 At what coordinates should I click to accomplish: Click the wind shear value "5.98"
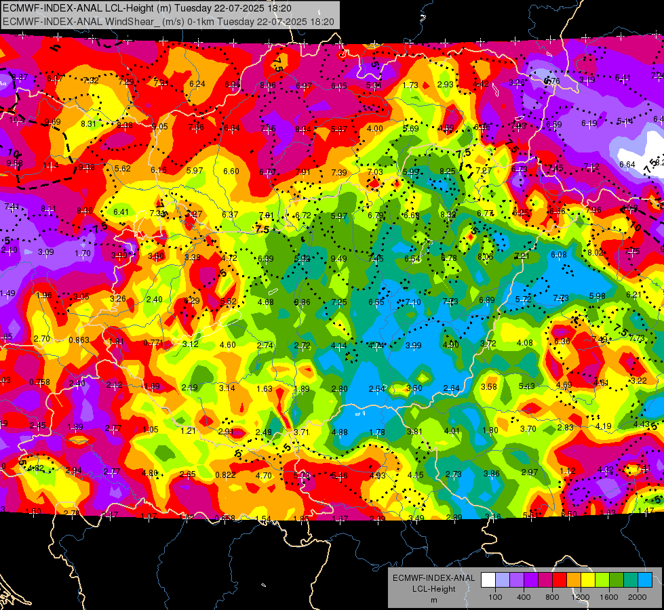pyautogui.click(x=597, y=296)
